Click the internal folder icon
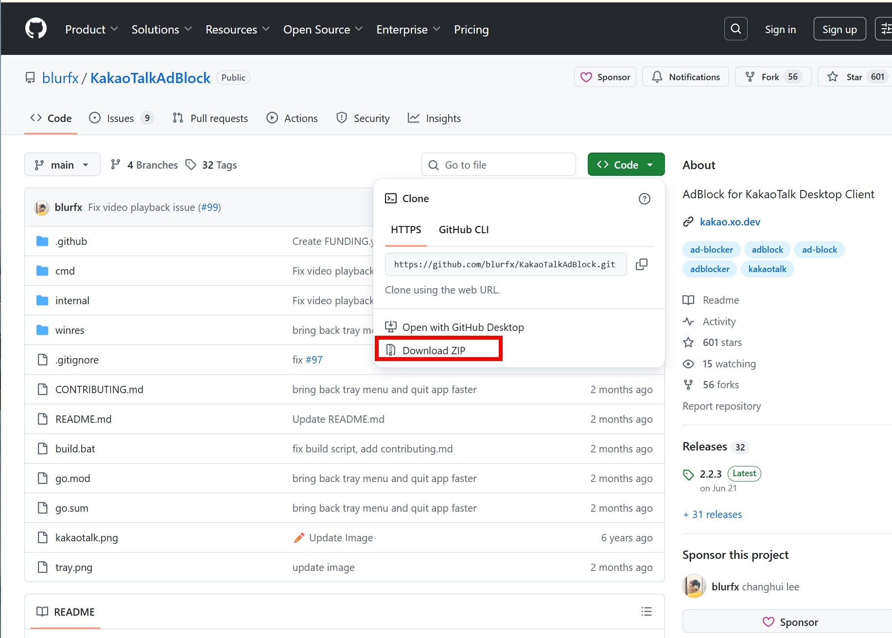 tap(42, 300)
